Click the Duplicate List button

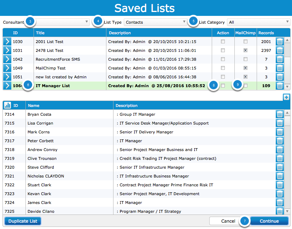[x=23, y=221]
